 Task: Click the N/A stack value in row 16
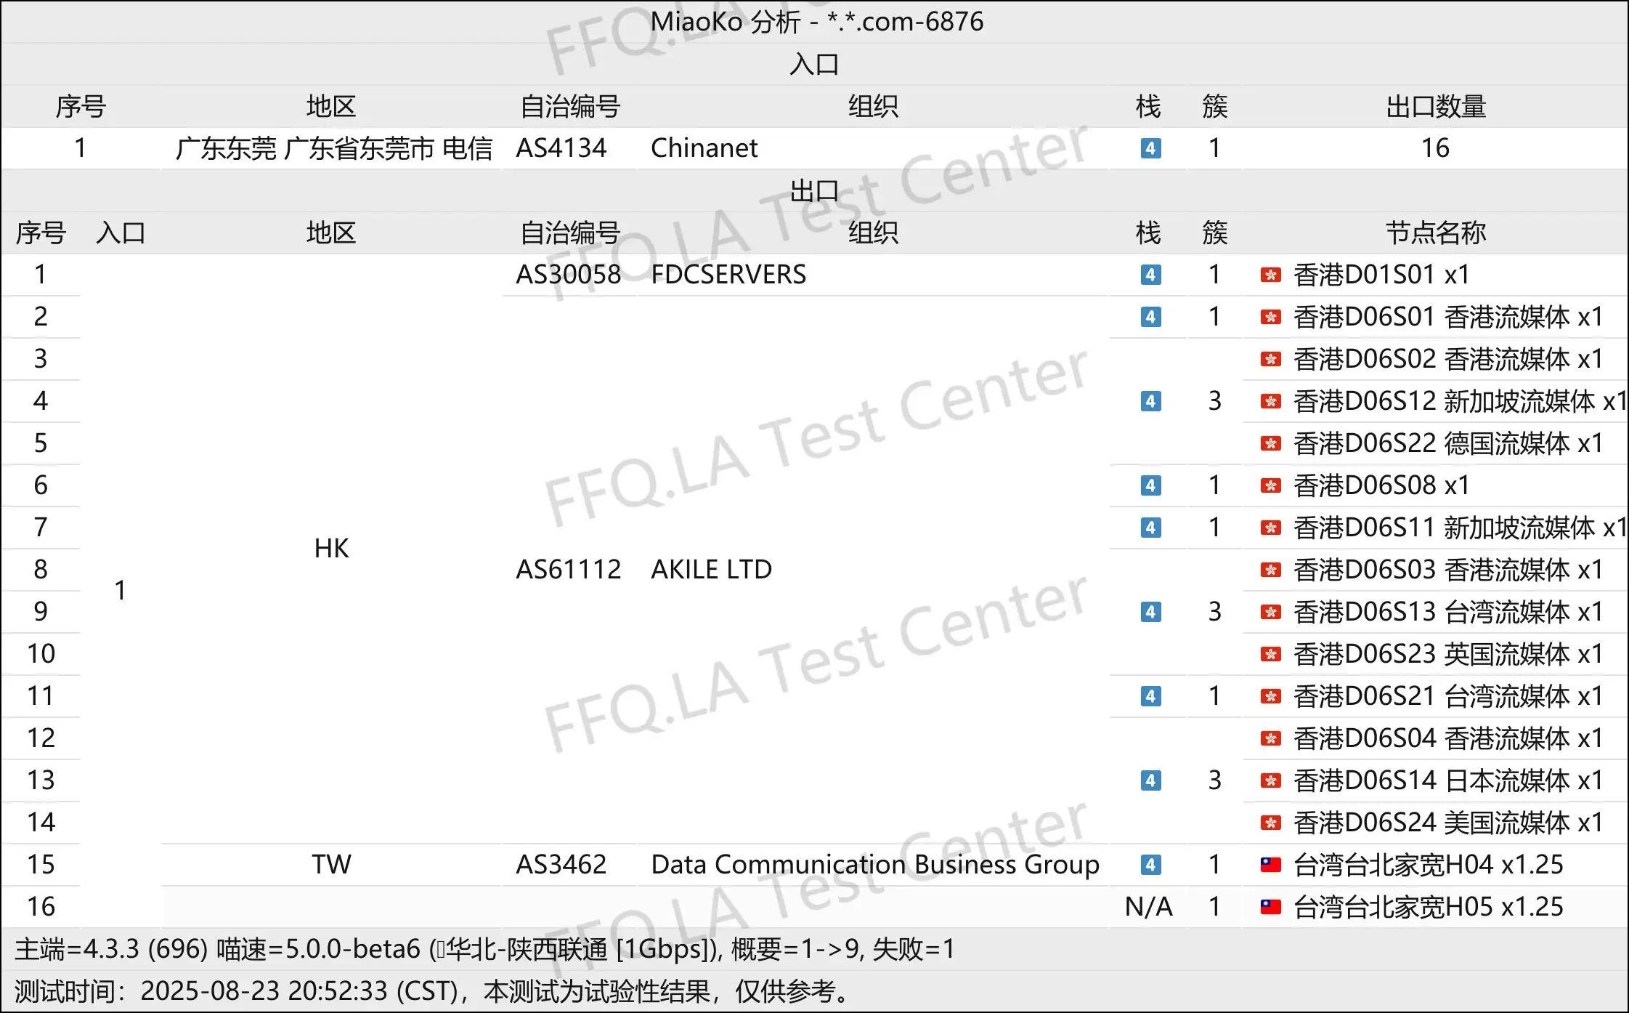point(1149,907)
